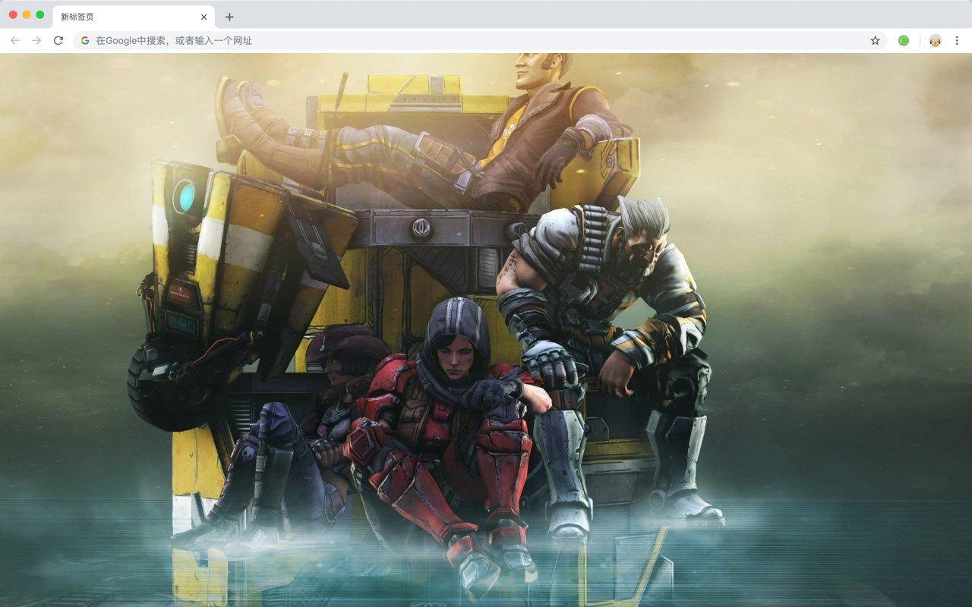Image resolution: width=972 pixels, height=607 pixels.
Task: Minimize the window with yellow button
Action: (x=27, y=14)
